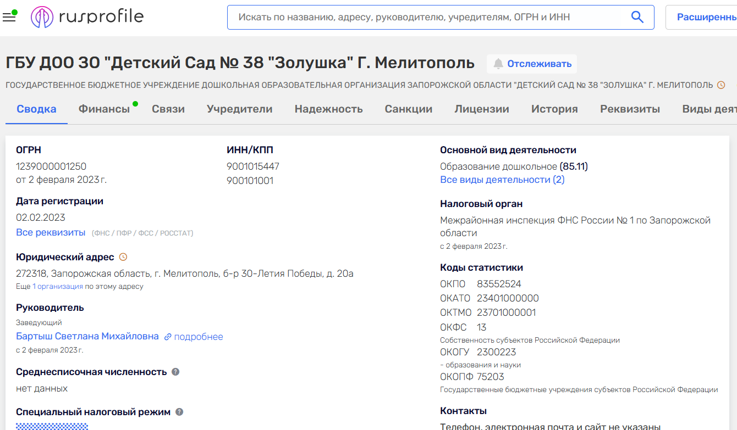Screen dimensions: 737x430
Task: Expand Все виды деятельности (2) link
Action: (502, 180)
